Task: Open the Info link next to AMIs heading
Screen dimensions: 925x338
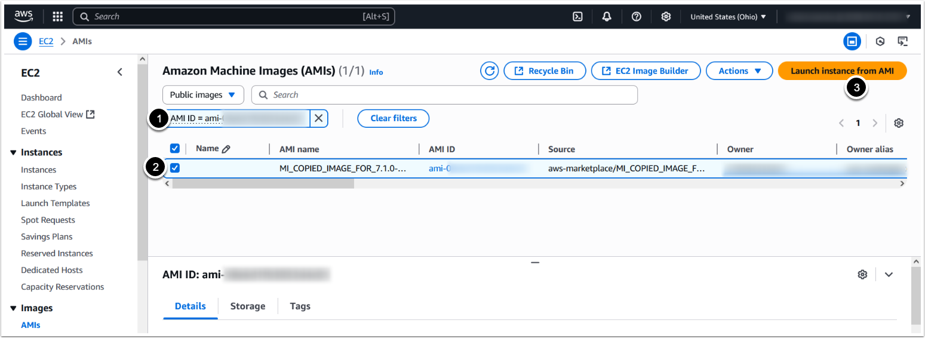Action: pos(376,72)
